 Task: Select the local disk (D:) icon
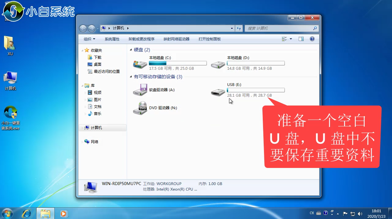218,64
